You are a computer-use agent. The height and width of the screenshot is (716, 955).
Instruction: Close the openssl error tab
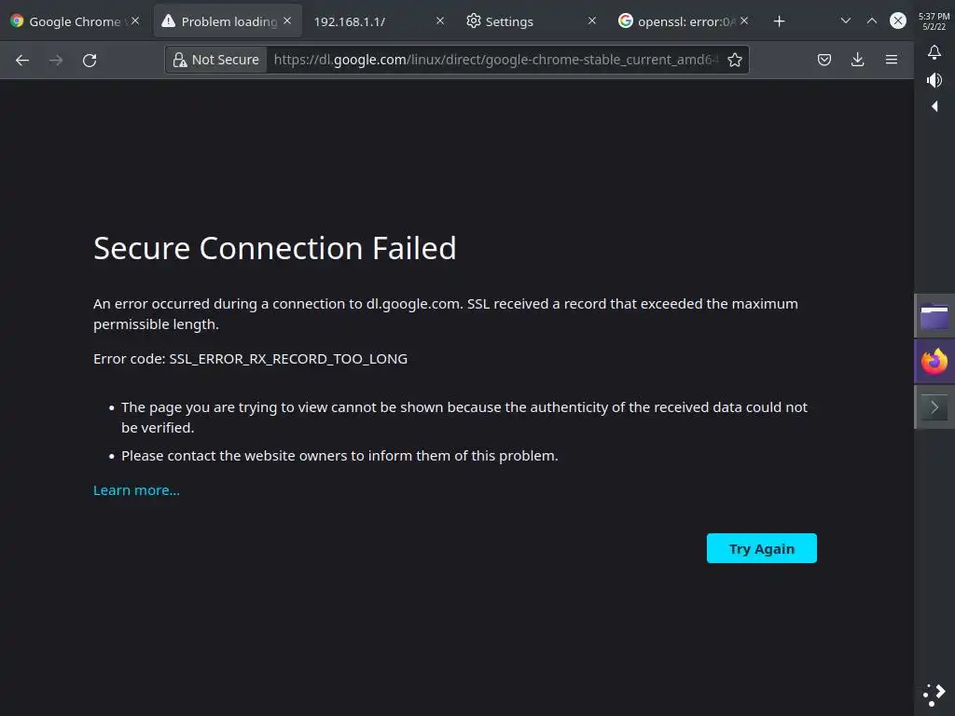pos(744,21)
